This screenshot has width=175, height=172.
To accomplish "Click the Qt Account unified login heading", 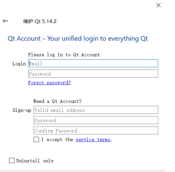I will tap(78, 39).
